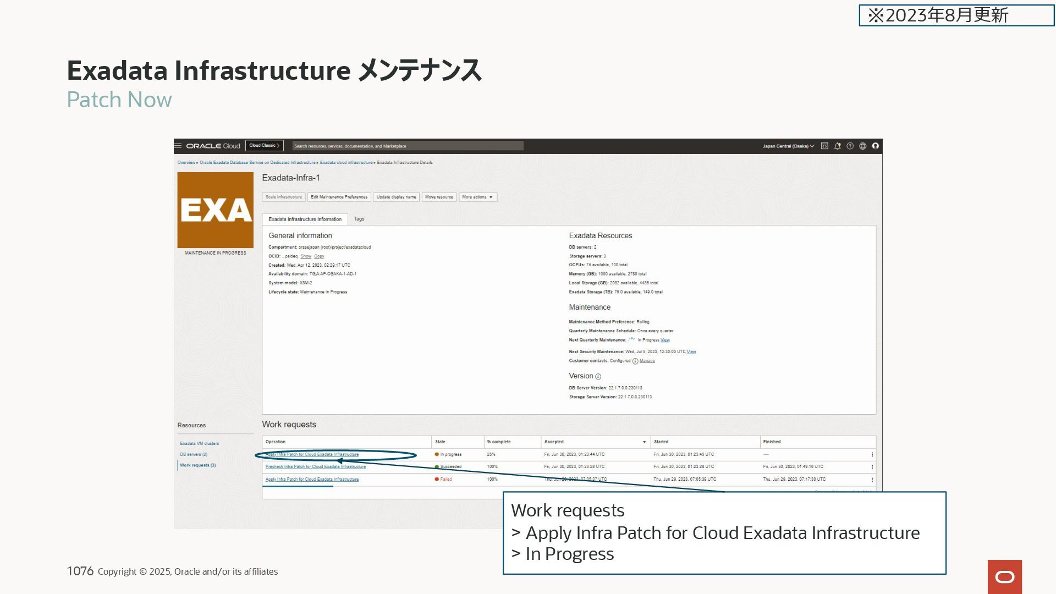Open the language globe icon
This screenshot has width=1056, height=594.
click(x=862, y=146)
